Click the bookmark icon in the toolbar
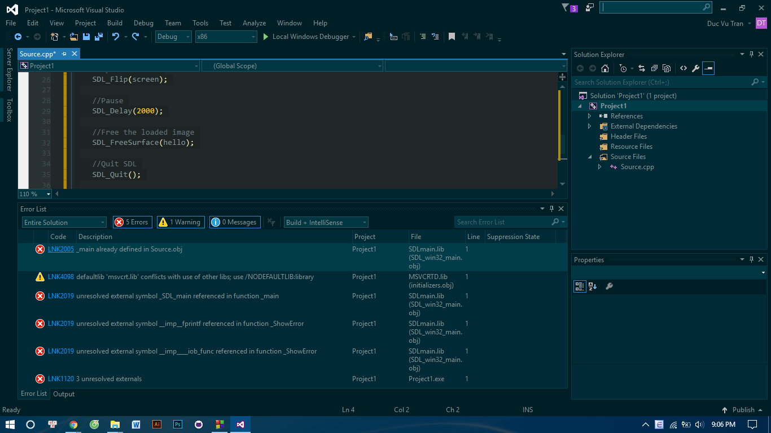Screen dimensions: 771x433 (x=452, y=37)
